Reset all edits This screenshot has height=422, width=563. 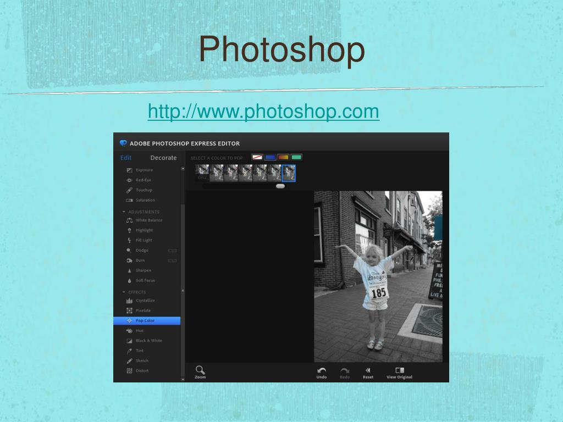368,373
